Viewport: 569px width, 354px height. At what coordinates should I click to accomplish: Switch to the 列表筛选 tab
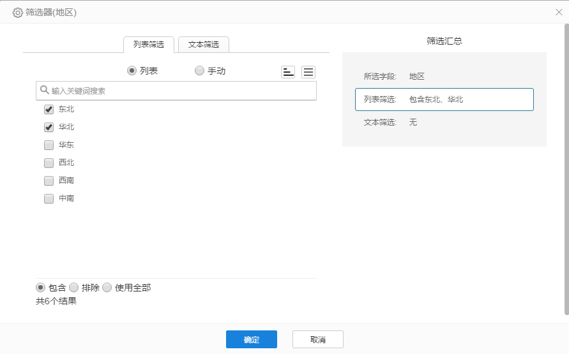point(148,45)
